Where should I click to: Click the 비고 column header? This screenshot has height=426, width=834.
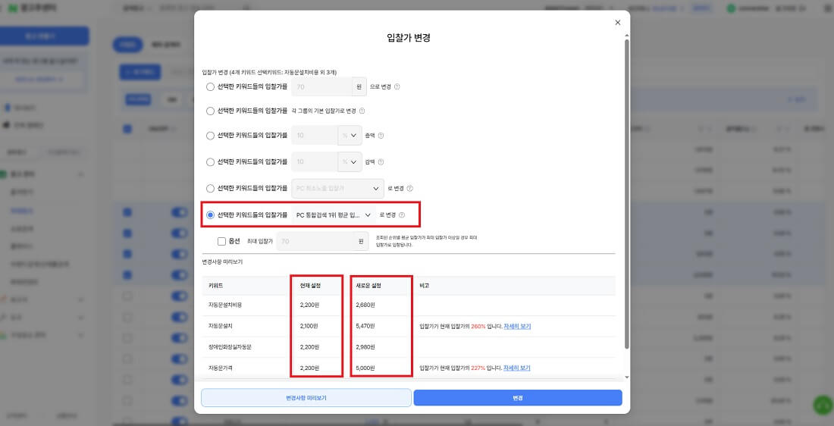click(425, 286)
